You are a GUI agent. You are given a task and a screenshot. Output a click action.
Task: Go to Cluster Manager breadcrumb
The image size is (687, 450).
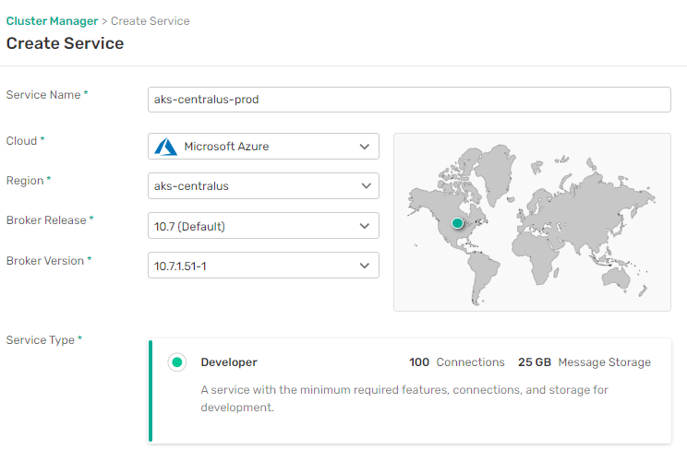point(51,20)
